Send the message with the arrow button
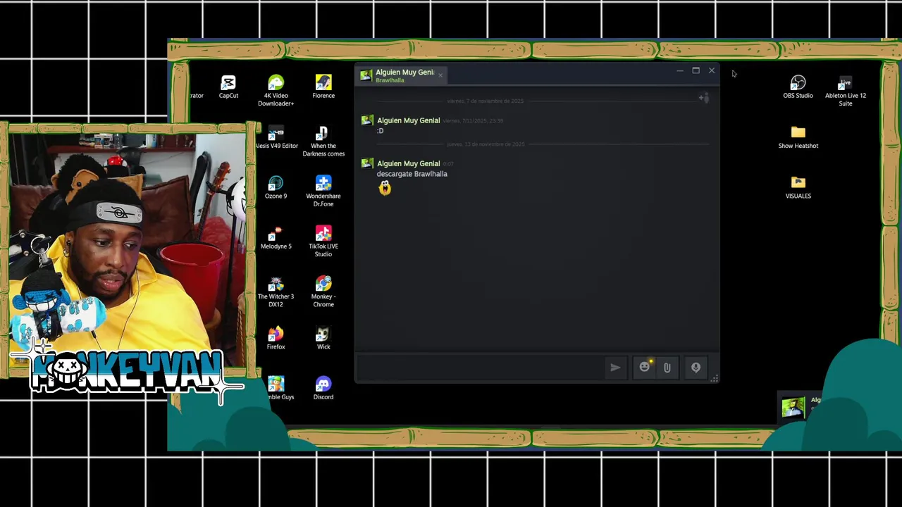The height and width of the screenshot is (507, 902). click(x=615, y=367)
